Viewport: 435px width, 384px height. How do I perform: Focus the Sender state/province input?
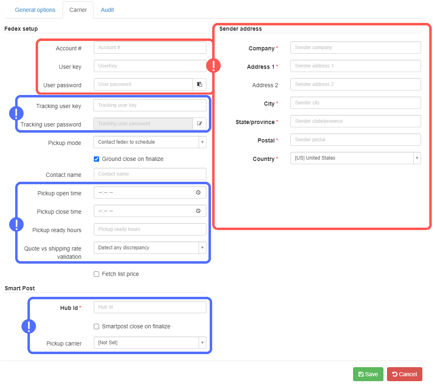(x=356, y=121)
